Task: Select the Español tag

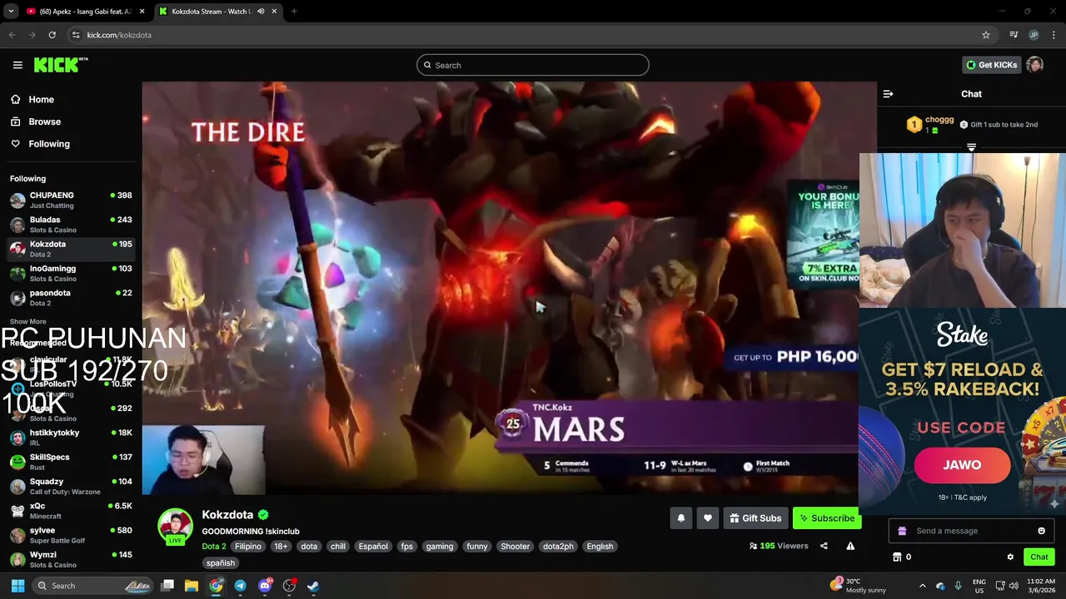Action: click(x=373, y=547)
